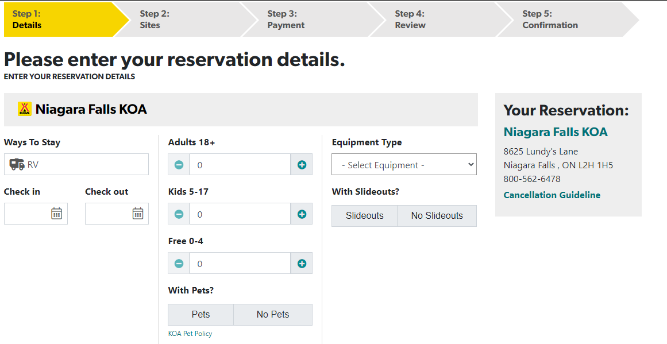The width and height of the screenshot is (667, 344).
Task: Select the Pets option
Action: pyautogui.click(x=201, y=315)
